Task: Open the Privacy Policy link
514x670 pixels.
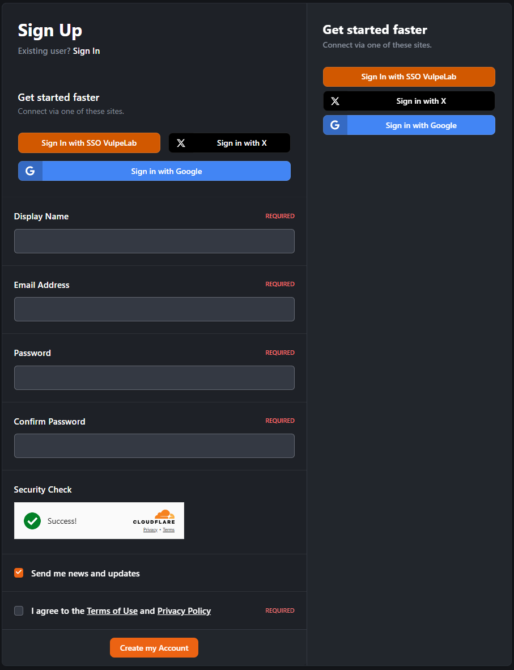Action: click(184, 611)
